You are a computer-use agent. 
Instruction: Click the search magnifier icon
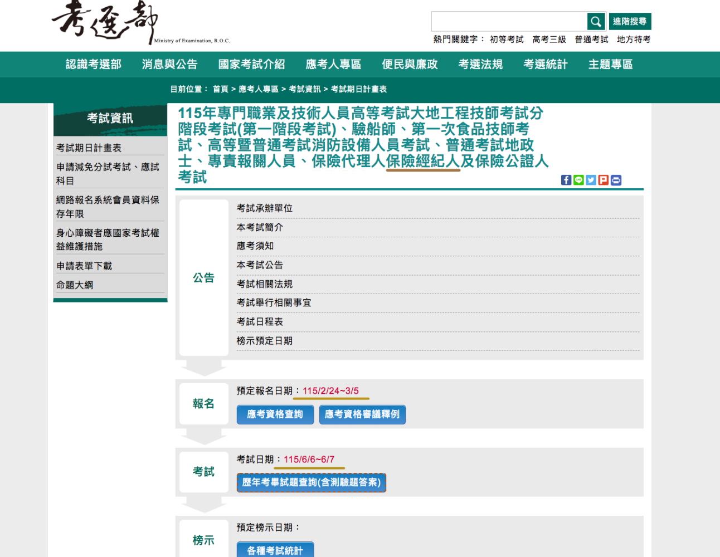[596, 22]
